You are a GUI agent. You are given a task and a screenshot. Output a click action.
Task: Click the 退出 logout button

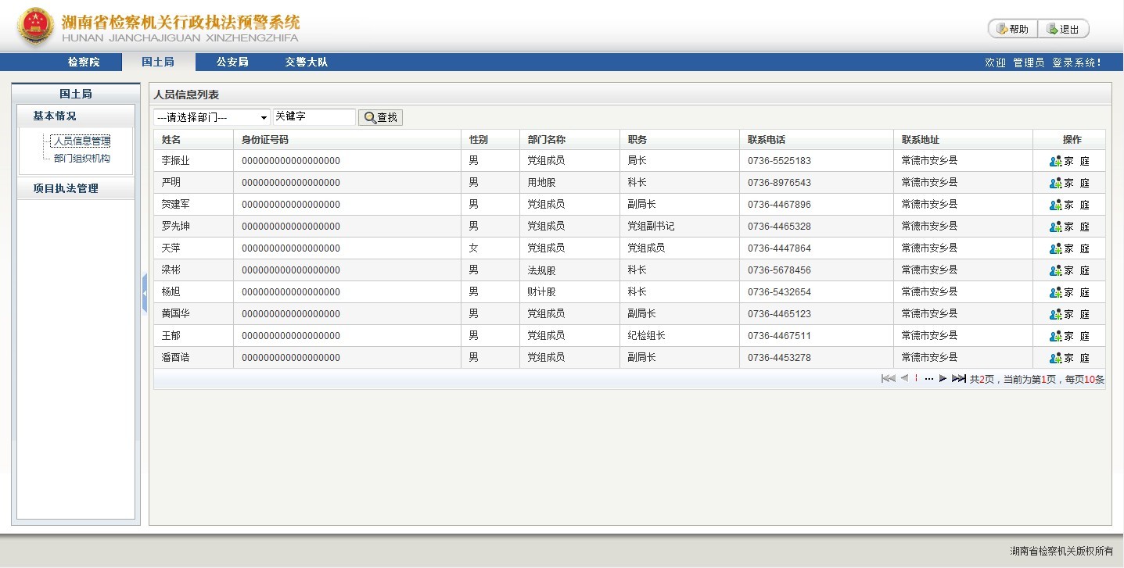pos(1063,29)
